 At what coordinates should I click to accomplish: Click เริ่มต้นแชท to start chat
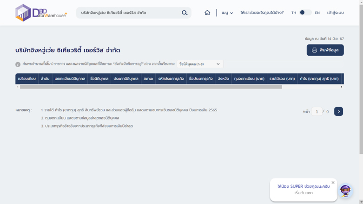[x=304, y=193]
